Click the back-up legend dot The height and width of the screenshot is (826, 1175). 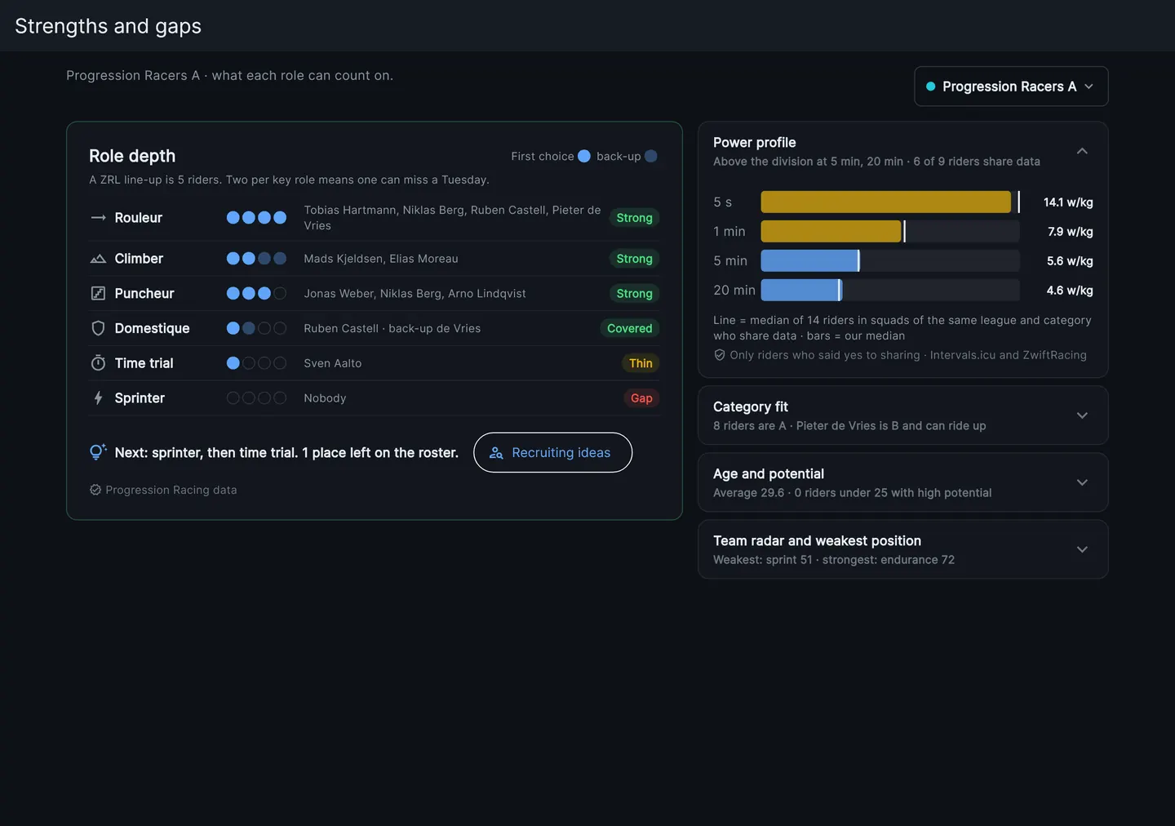(x=651, y=156)
